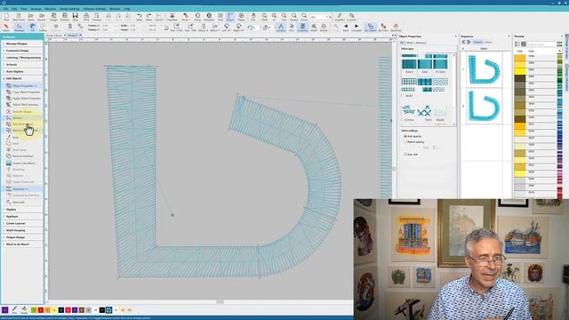This screenshot has height=320, width=569.
Task: Open the Software Settings menu
Action: pos(94,9)
